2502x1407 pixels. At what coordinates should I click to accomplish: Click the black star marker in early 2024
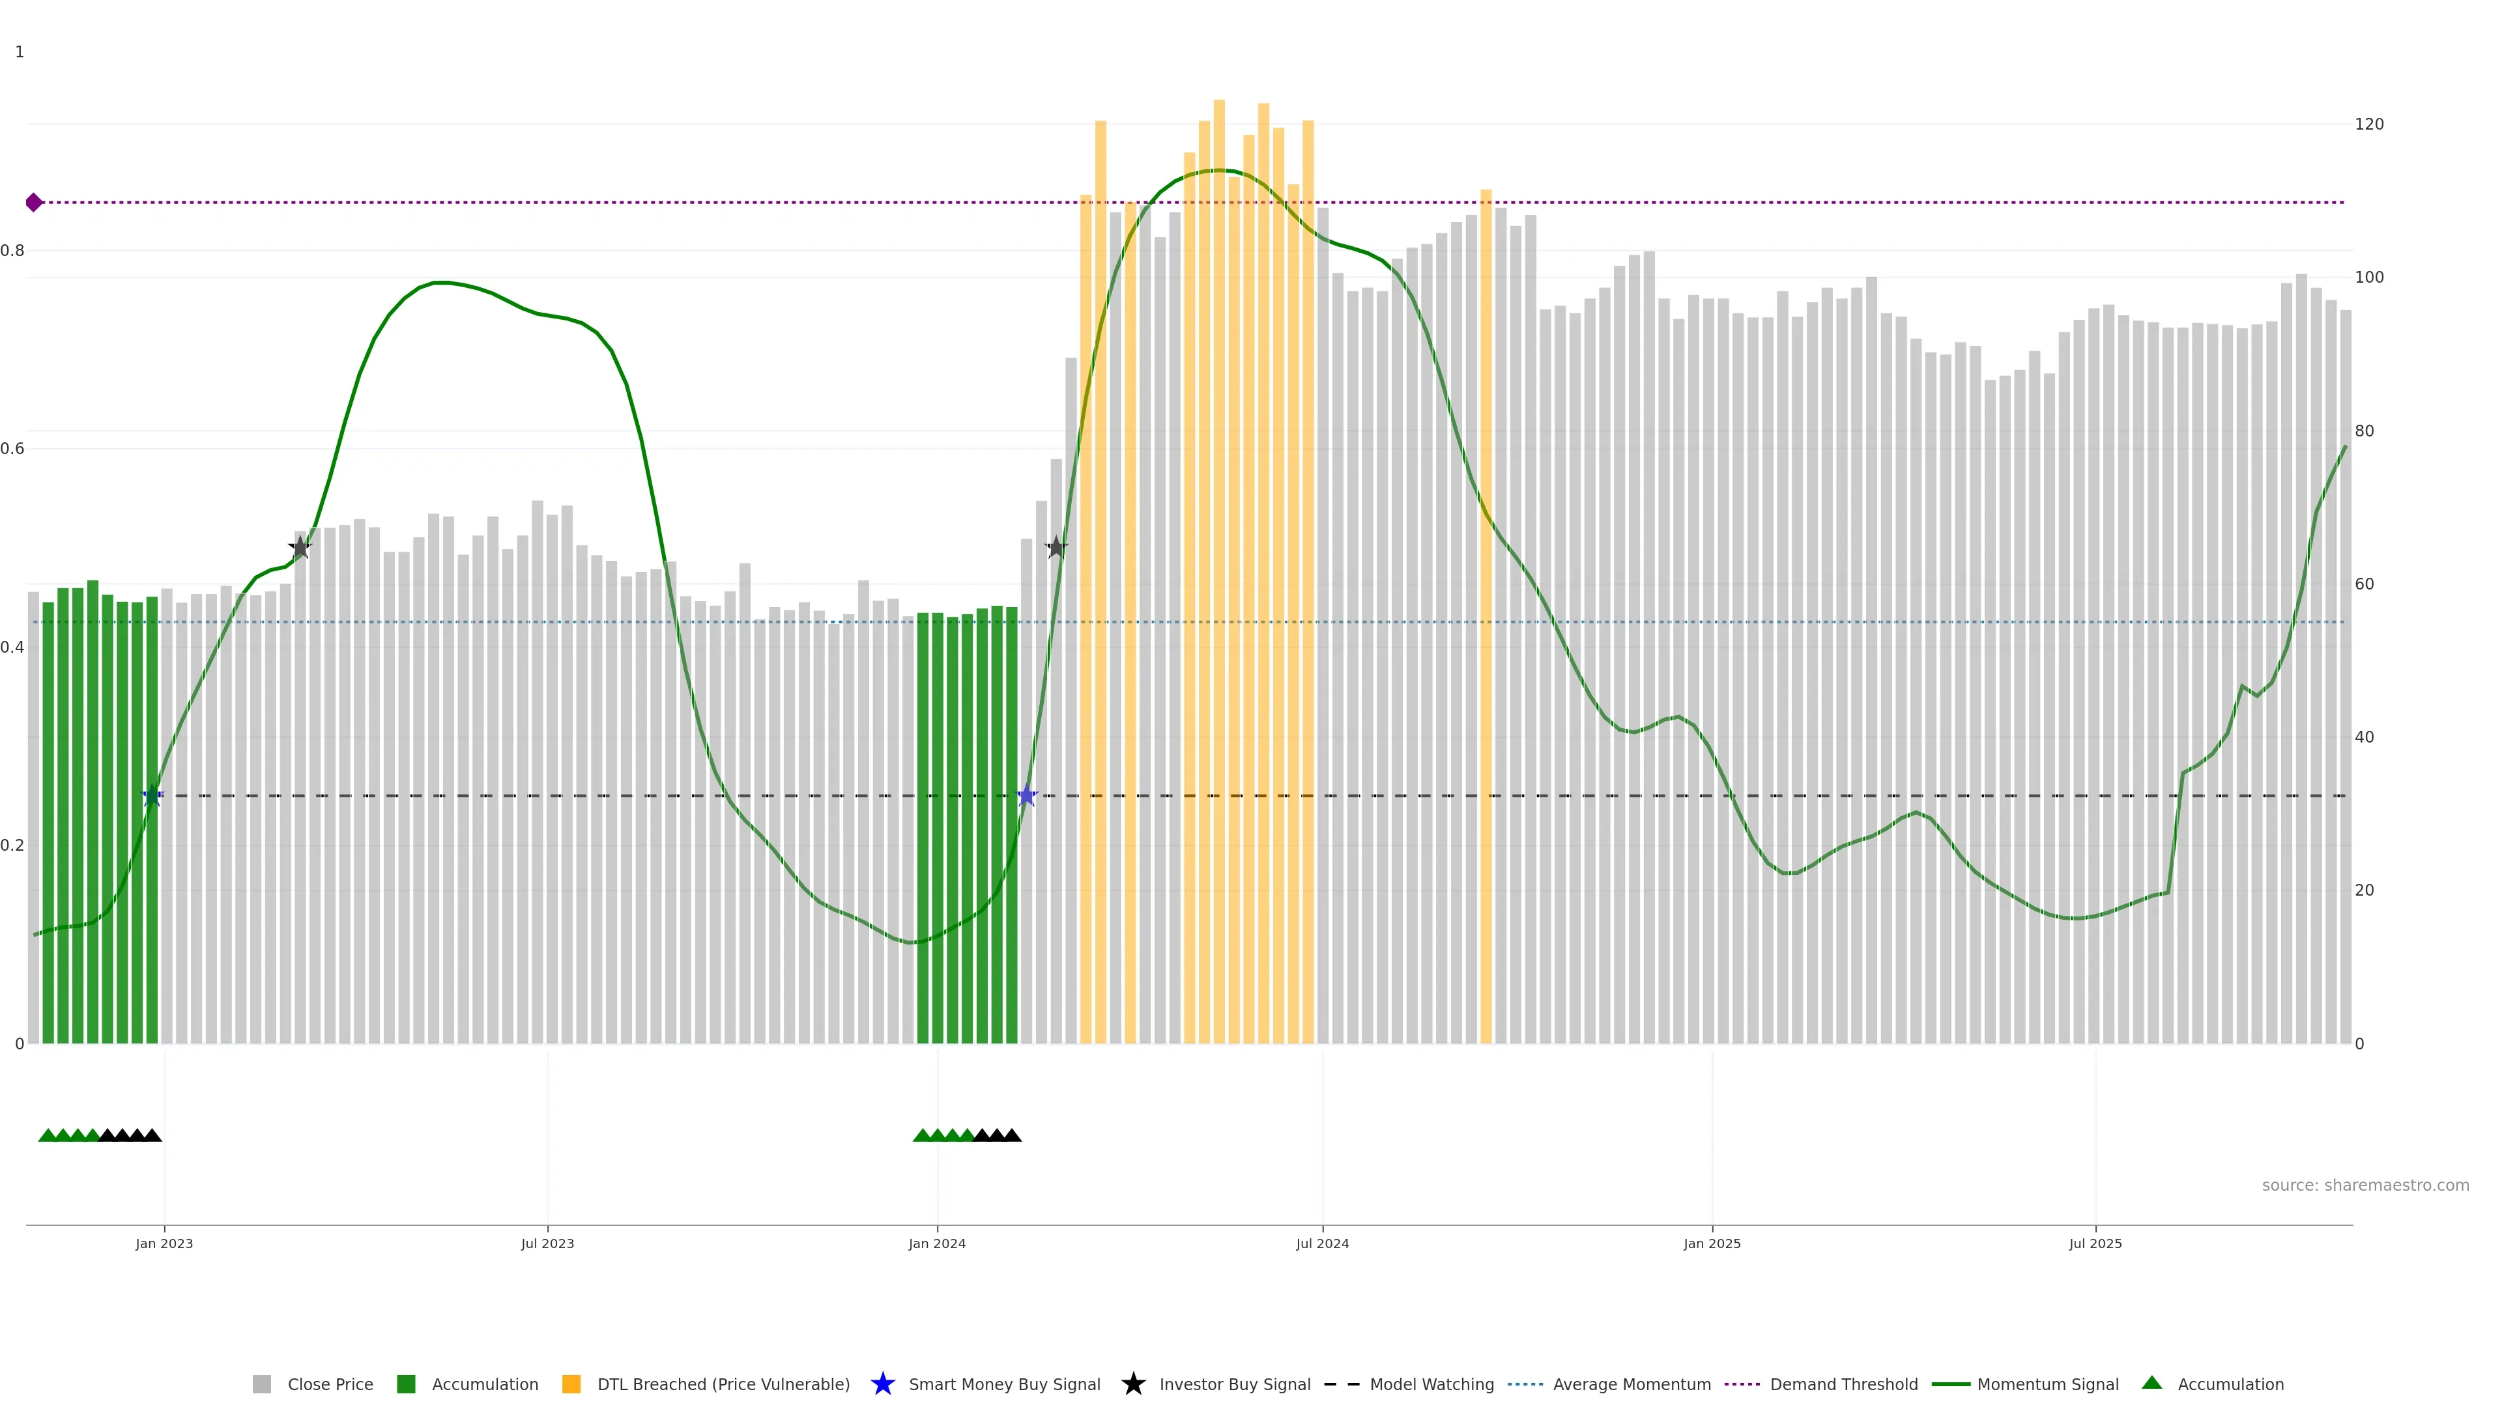[1056, 548]
